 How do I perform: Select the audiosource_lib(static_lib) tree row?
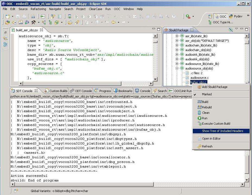202,64
